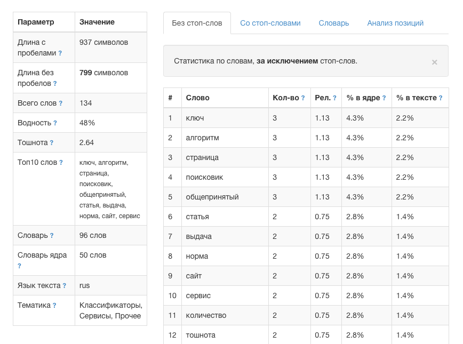This screenshot has width=463, height=344.
Task: Dismiss the statistics info alert
Action: 434,62
